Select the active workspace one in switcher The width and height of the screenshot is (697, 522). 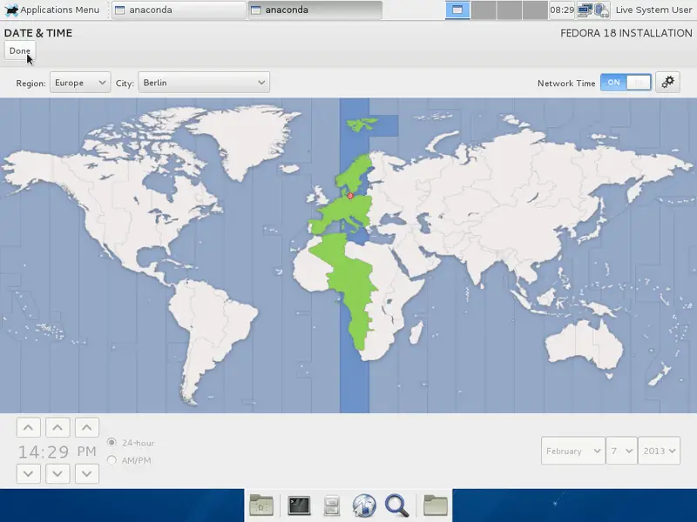point(457,10)
